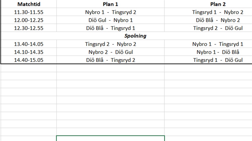Click the 'Tingsryd 1 - Nybro 2' cell

click(218, 12)
